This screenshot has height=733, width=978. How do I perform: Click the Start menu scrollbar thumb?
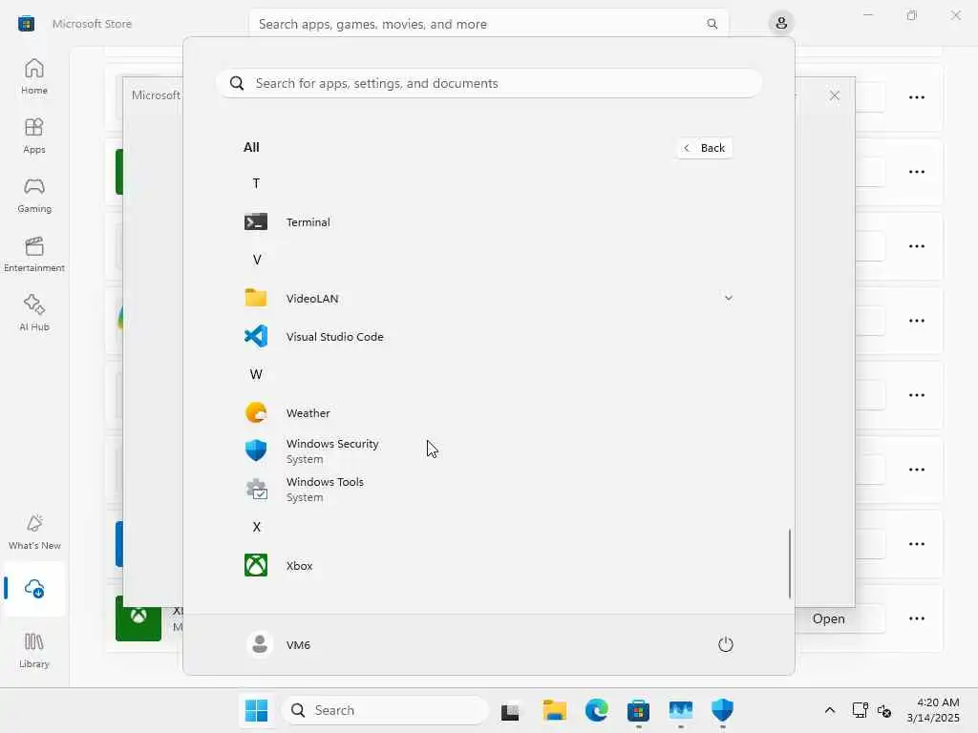tap(790, 563)
